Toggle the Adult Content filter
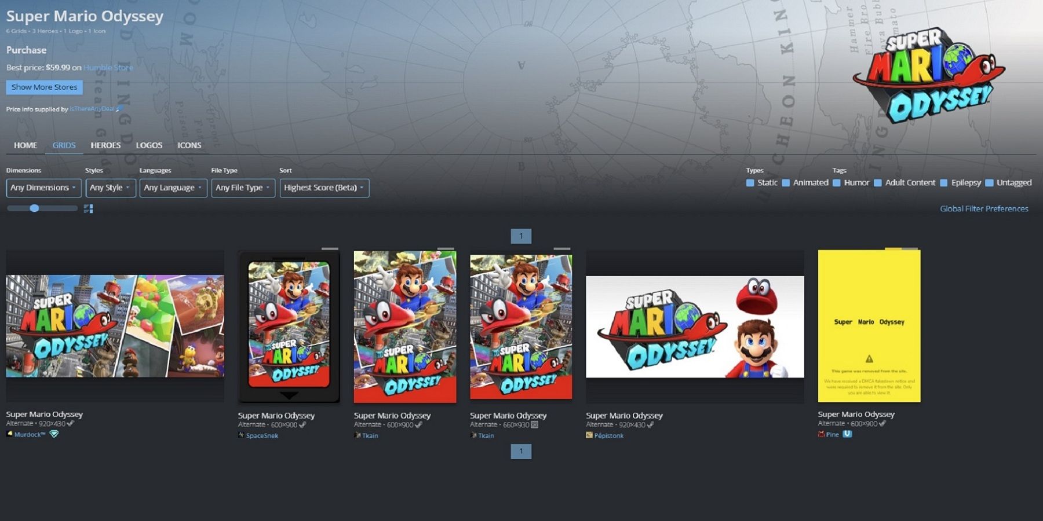The height and width of the screenshot is (521, 1043). point(877,182)
